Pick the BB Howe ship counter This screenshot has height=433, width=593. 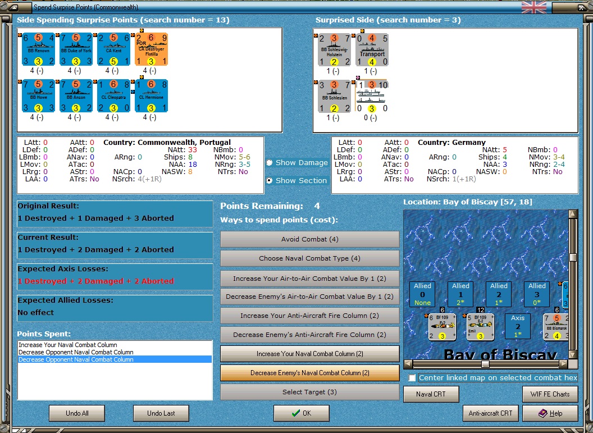coord(38,95)
